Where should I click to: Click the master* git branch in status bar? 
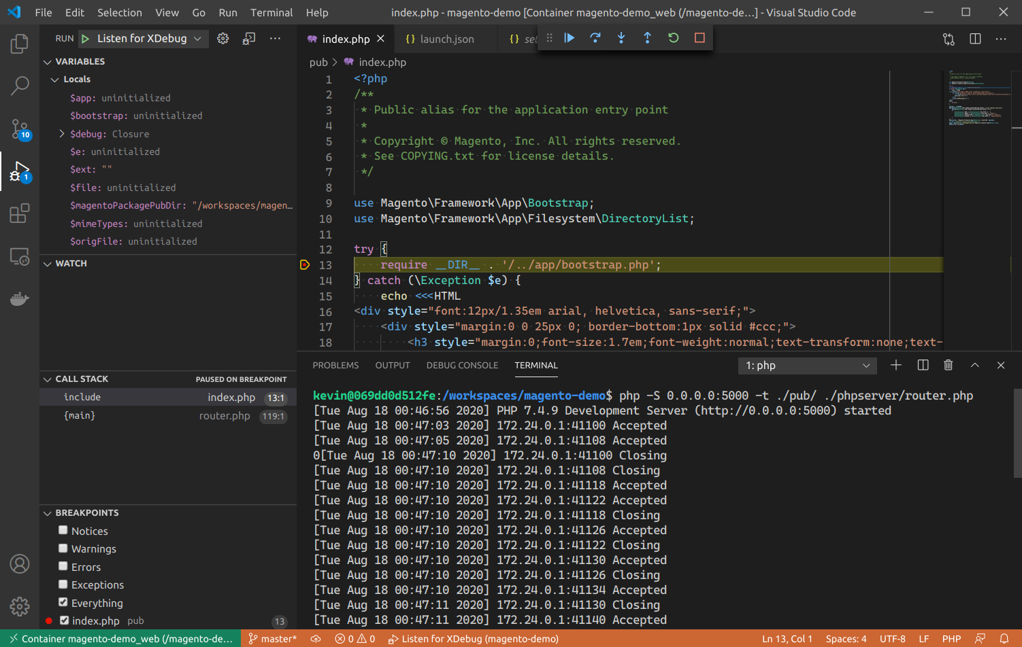coord(272,639)
